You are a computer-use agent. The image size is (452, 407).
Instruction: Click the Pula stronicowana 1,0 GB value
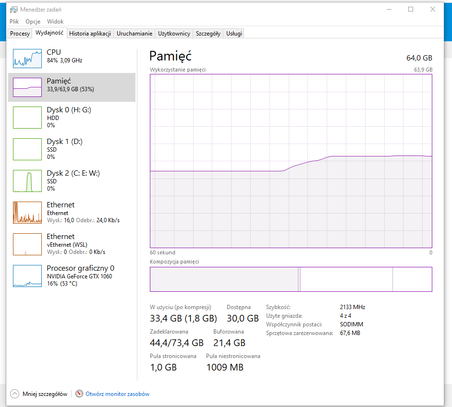coord(163,367)
